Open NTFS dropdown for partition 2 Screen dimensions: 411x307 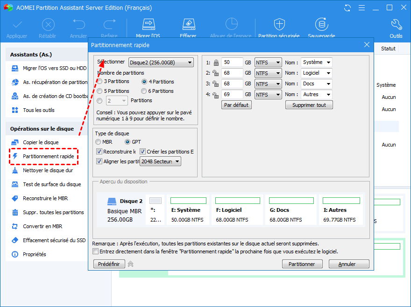[x=268, y=73]
